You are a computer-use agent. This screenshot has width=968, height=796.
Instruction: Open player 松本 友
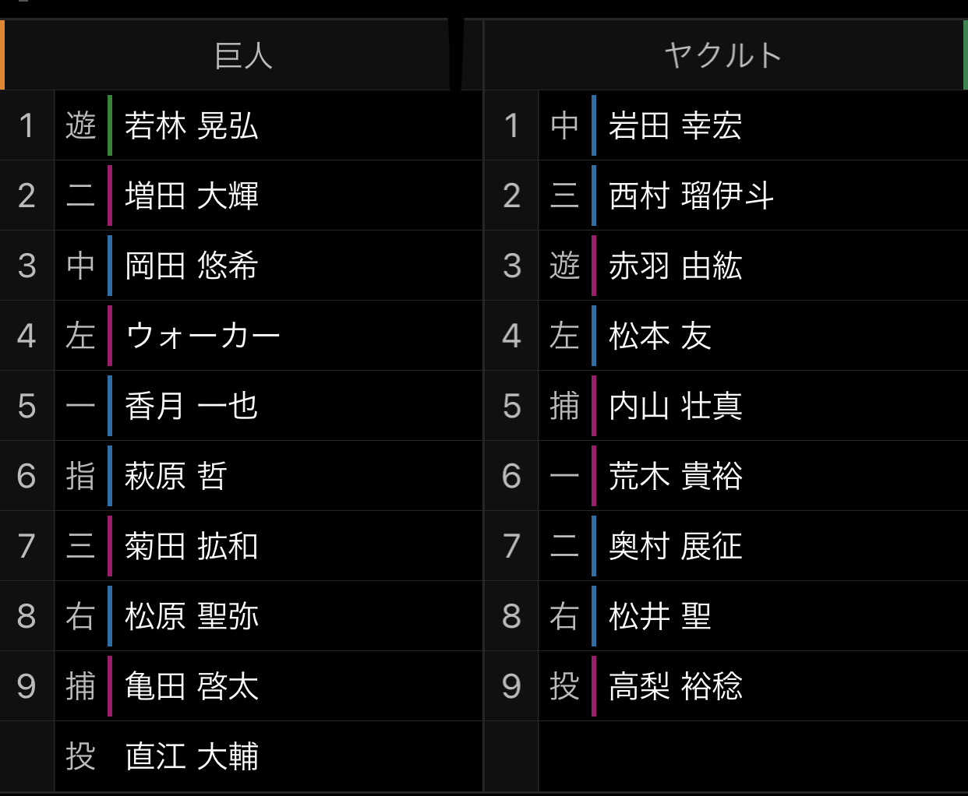[660, 336]
